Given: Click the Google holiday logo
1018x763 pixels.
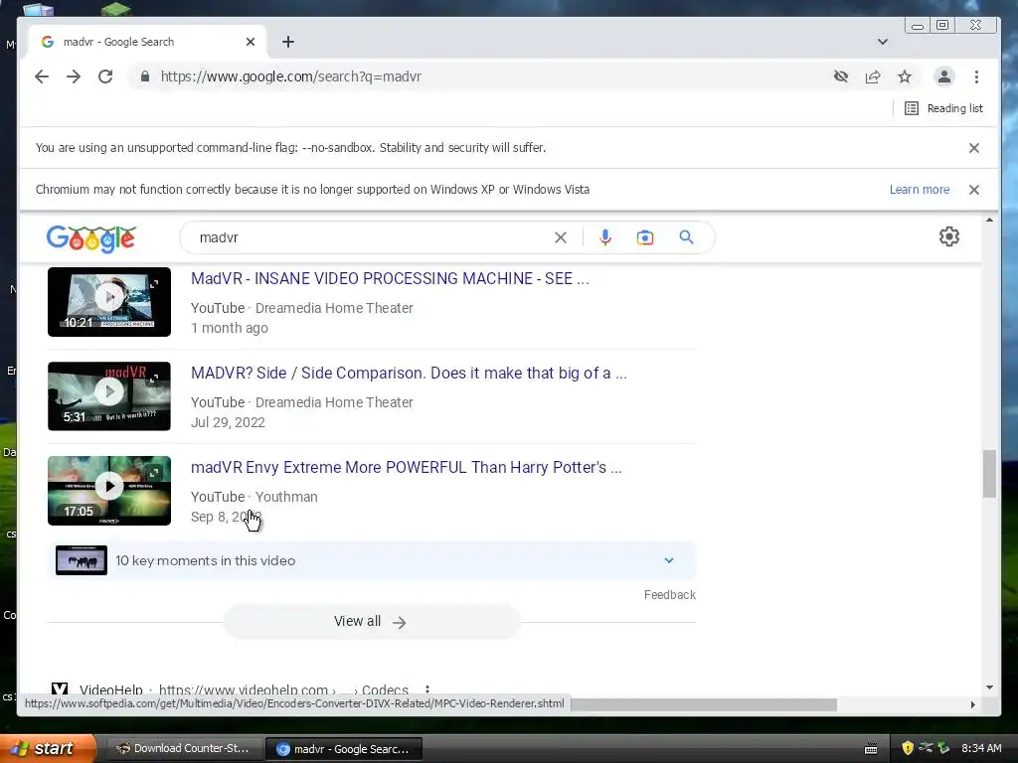Looking at the screenshot, I should [x=90, y=238].
